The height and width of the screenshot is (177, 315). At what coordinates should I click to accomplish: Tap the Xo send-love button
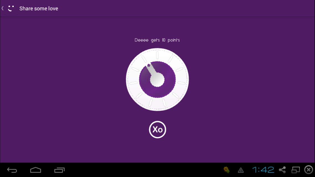[x=157, y=129]
